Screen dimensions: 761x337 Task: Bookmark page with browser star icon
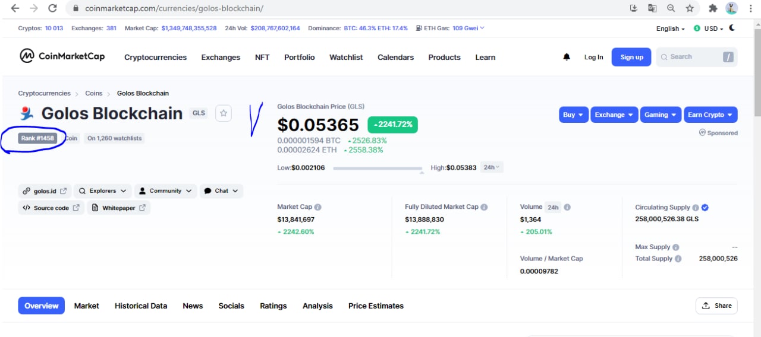pos(690,8)
